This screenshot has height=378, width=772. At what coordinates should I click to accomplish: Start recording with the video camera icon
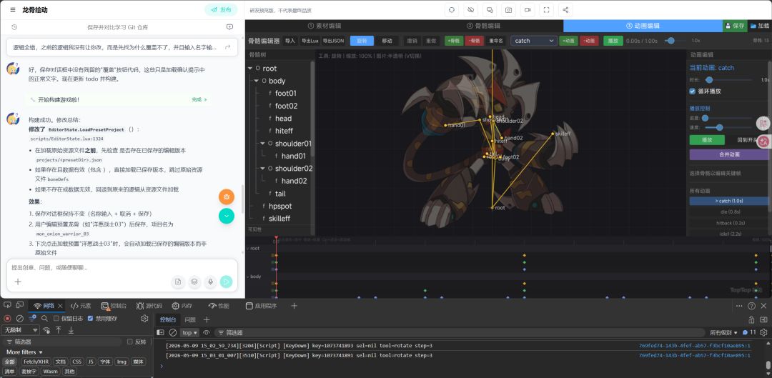click(528, 10)
